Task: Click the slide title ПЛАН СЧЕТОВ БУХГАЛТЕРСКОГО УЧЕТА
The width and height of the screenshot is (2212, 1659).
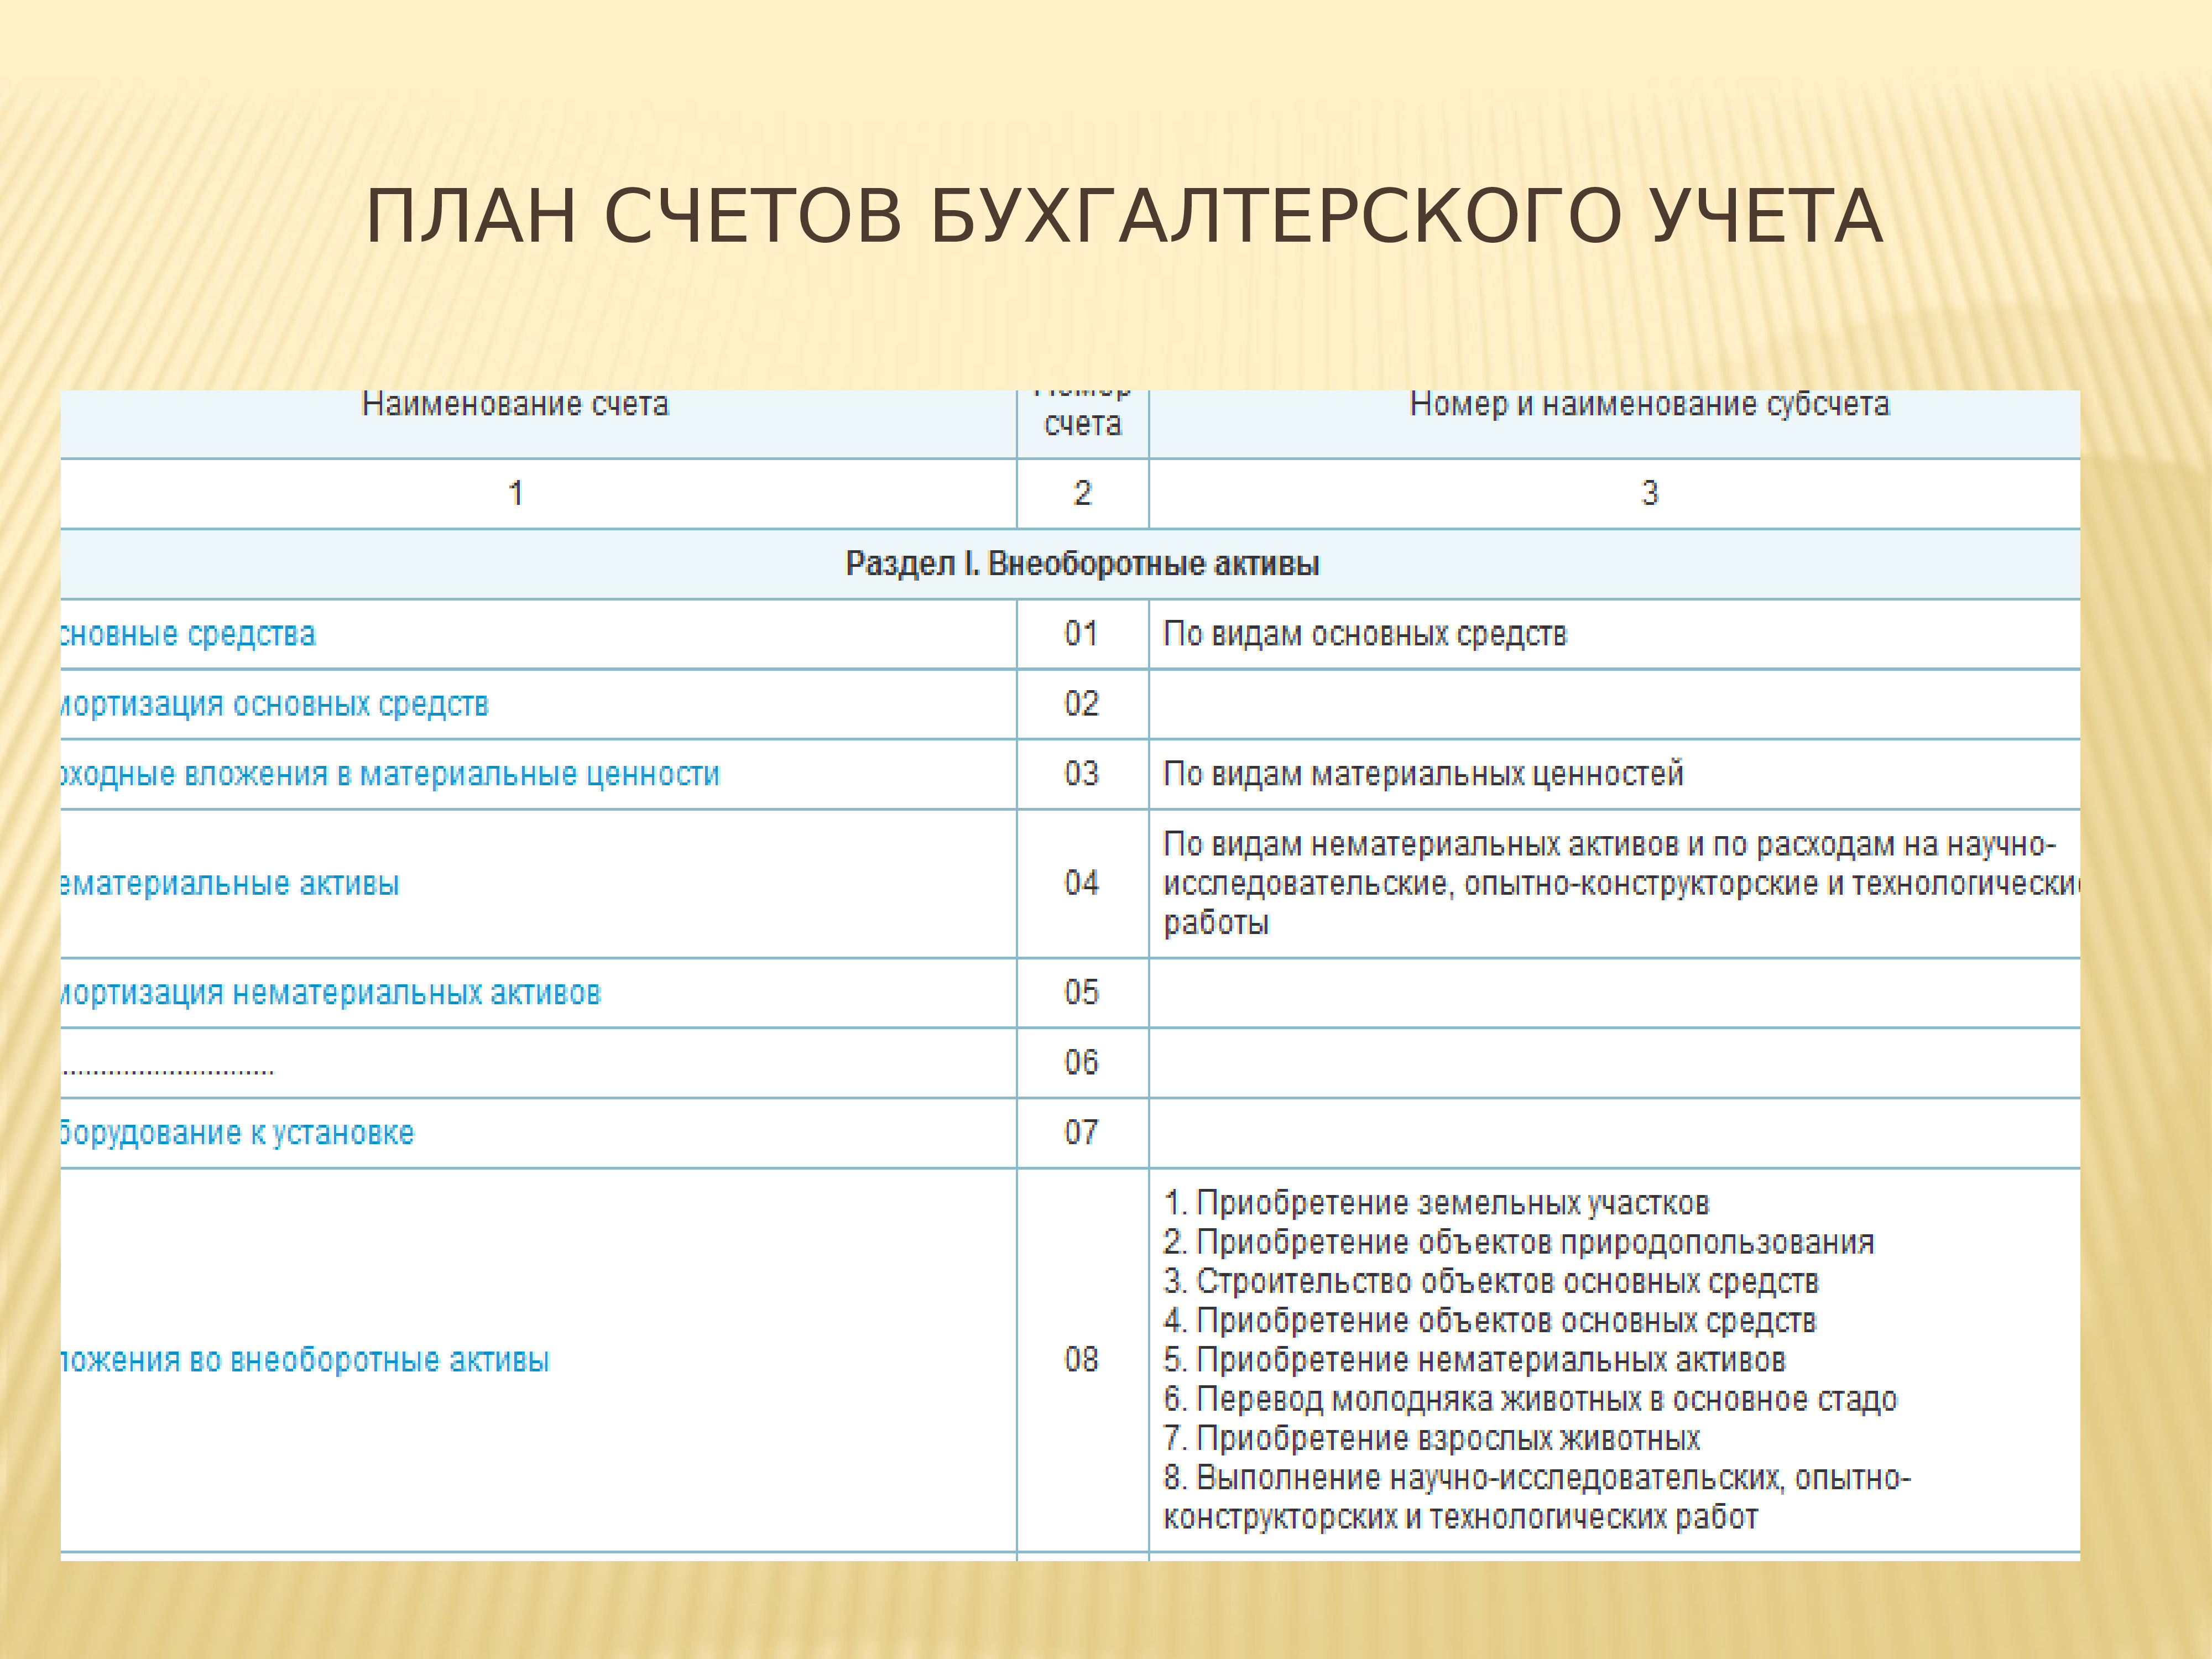Action: pyautogui.click(x=1125, y=216)
